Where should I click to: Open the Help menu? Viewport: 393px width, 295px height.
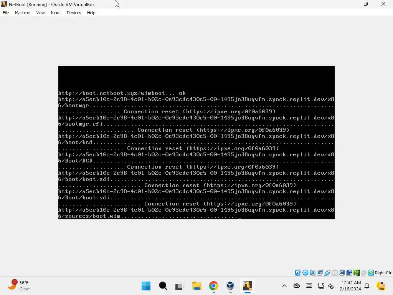(91, 13)
